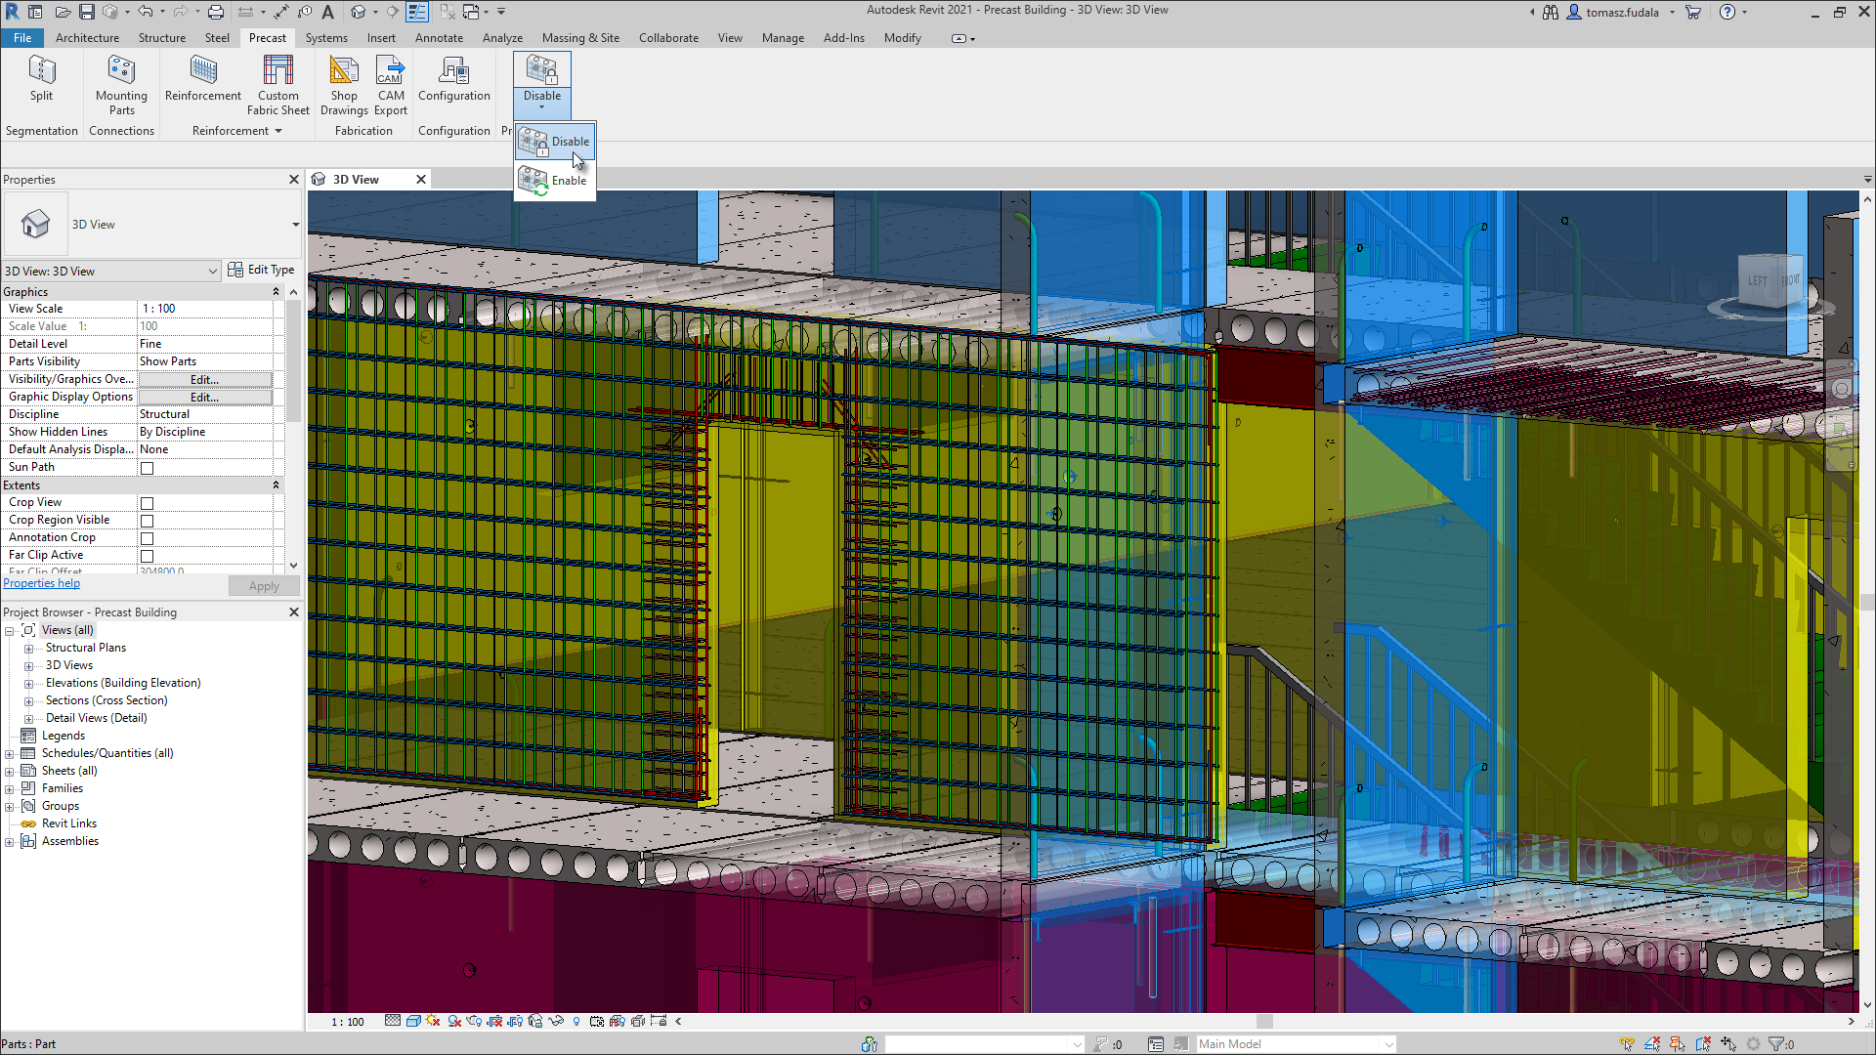1876x1055 pixels.
Task: Activate the Text tool in quick access toolbar
Action: tap(328, 12)
